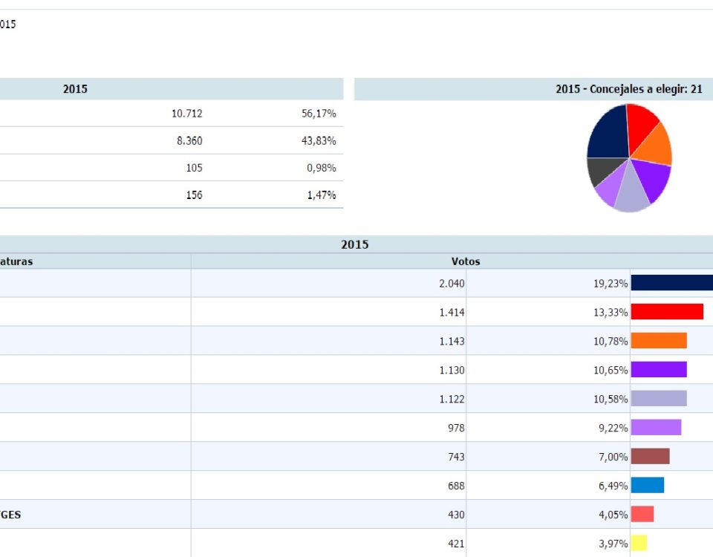Click the 2015 header above the results table

[x=354, y=244]
